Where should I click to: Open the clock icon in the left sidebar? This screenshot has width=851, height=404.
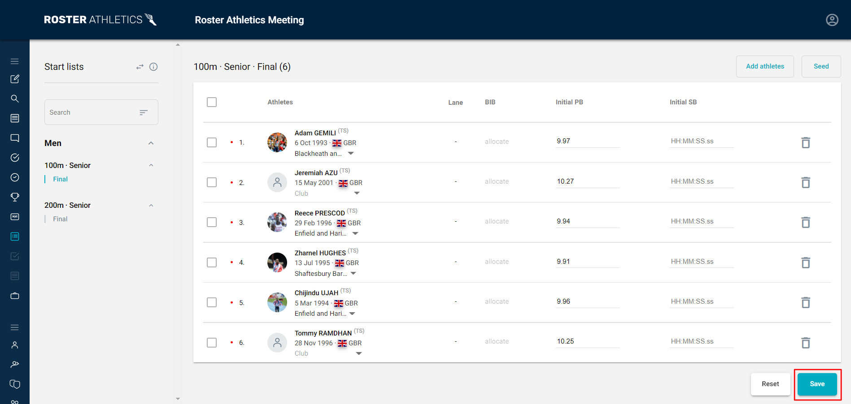(15, 177)
